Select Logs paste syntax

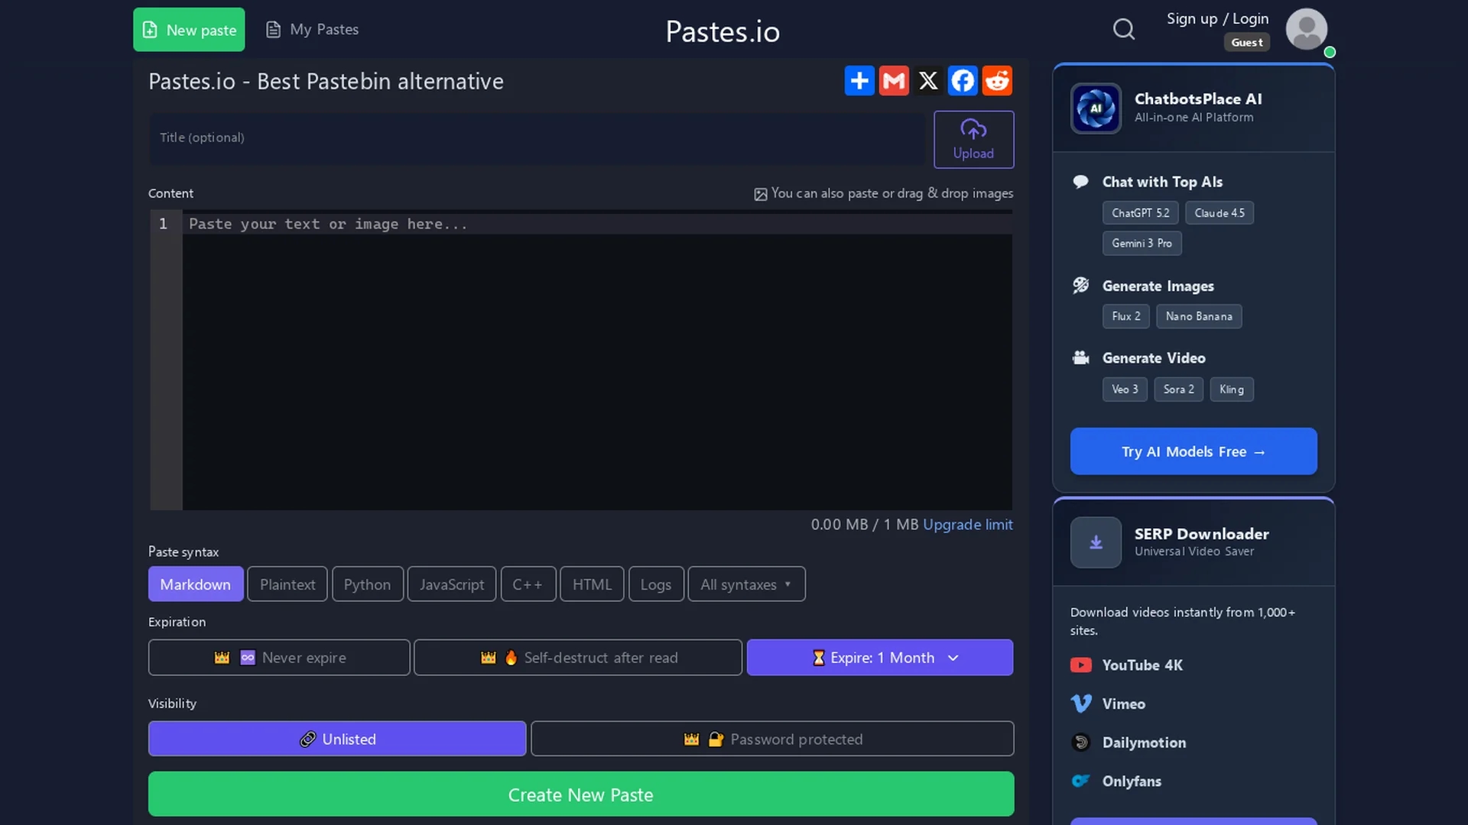tap(656, 584)
